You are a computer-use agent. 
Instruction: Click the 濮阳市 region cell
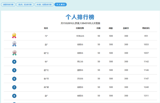[80, 70]
